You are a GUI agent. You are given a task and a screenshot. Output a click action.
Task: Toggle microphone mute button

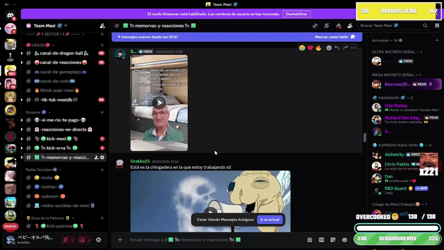[65, 240]
